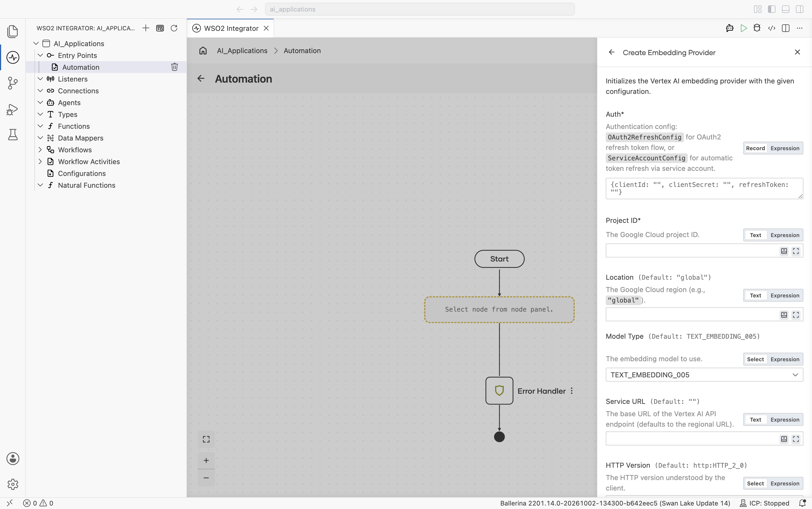Expand the Location field editor
812x509 pixels.
796,315
